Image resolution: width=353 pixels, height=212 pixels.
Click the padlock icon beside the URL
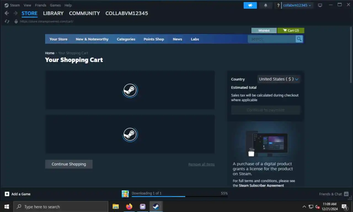coord(16,21)
